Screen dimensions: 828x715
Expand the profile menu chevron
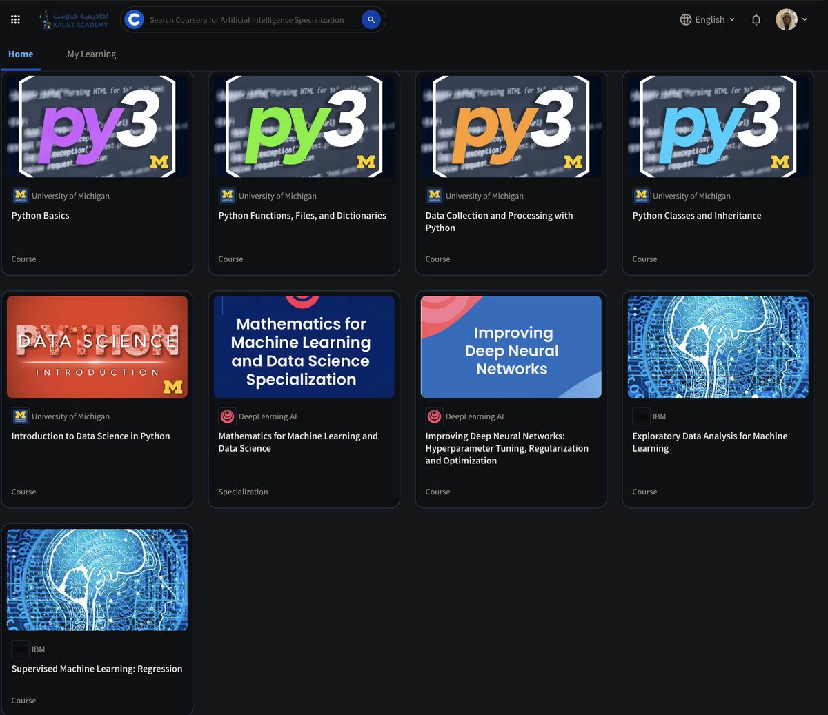(805, 19)
